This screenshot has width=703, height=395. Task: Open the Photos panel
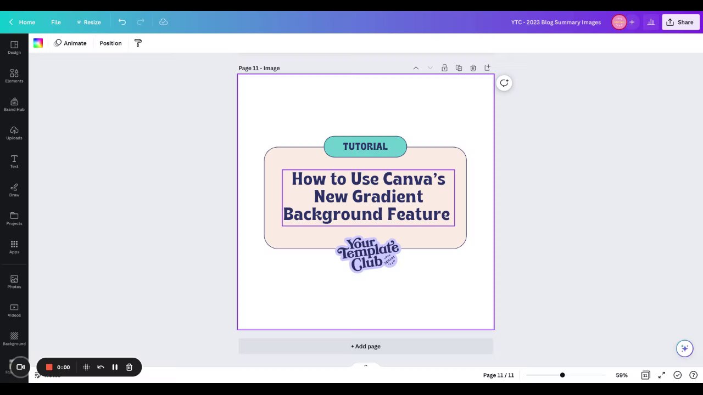click(14, 281)
